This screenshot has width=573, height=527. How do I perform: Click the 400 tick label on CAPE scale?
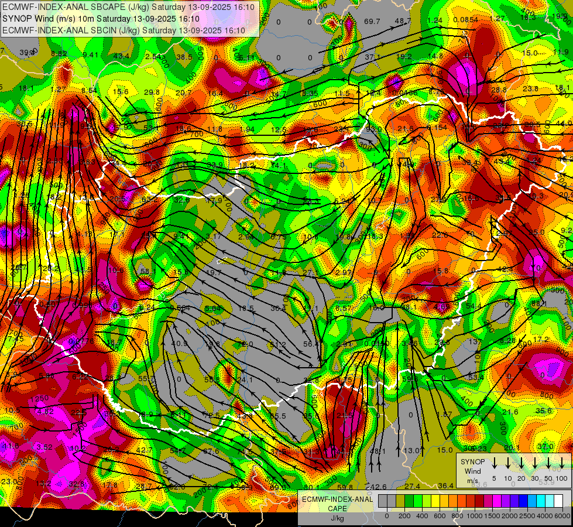422,516
